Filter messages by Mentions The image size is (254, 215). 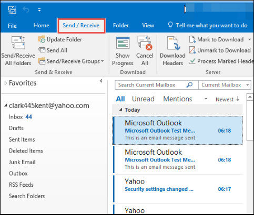point(178,99)
